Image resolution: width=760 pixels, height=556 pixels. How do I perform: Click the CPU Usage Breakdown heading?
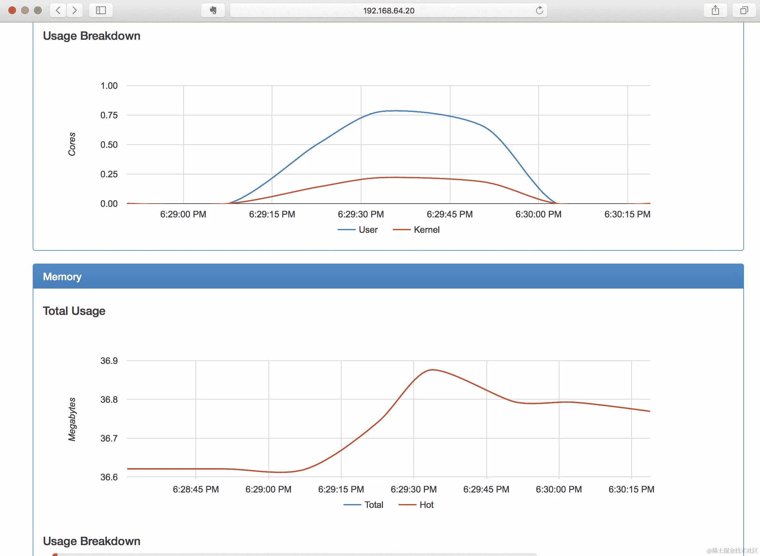pos(91,36)
